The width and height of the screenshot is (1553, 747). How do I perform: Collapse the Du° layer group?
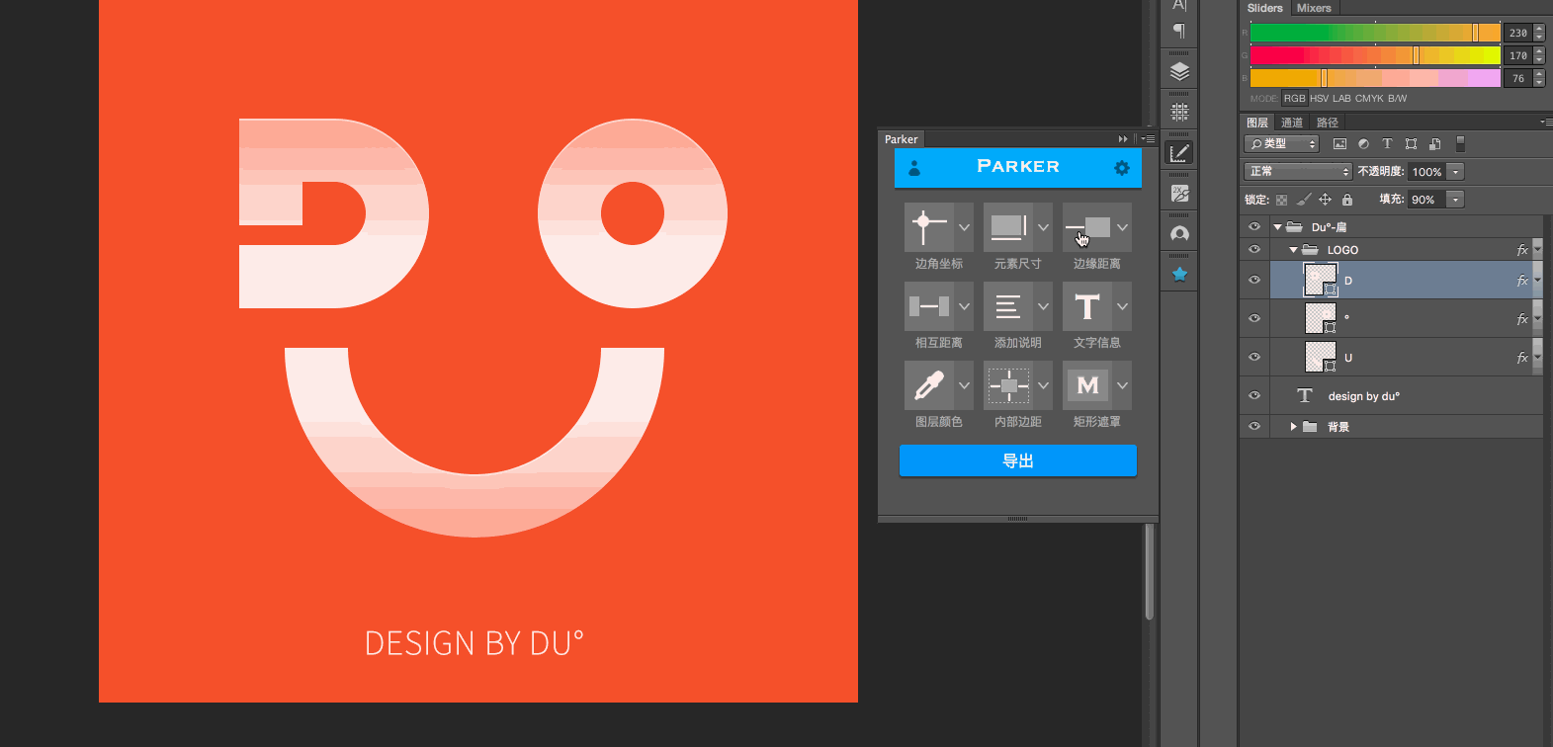coord(1277,227)
